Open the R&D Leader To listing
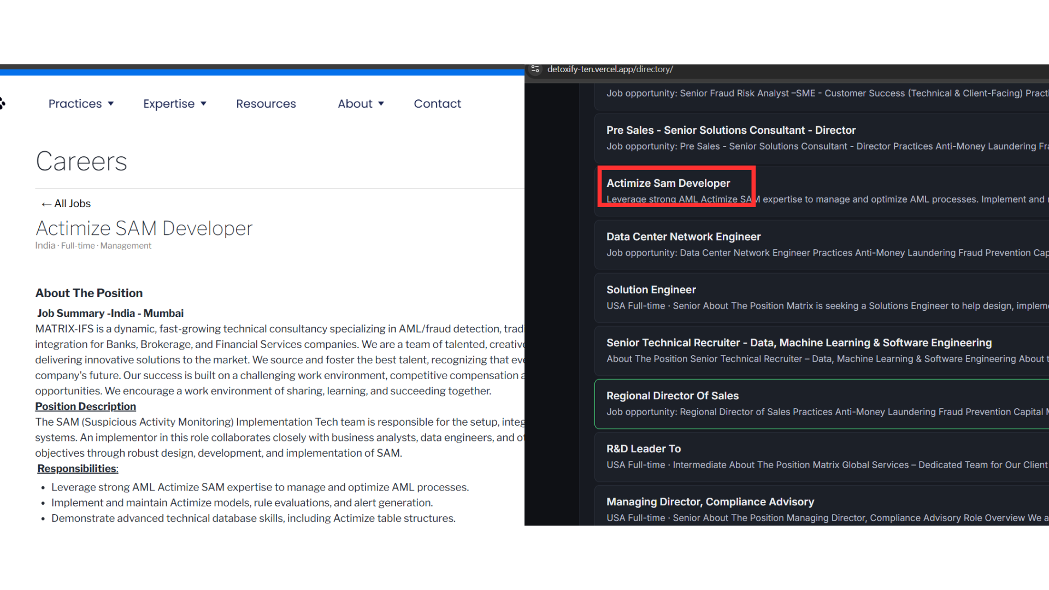 [x=822, y=457]
